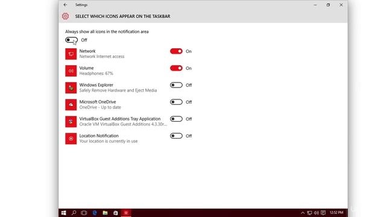The width and height of the screenshot is (386, 217).
Task: Click 'Safely Remove Hardware and Eject Media' text
Action: click(x=118, y=90)
